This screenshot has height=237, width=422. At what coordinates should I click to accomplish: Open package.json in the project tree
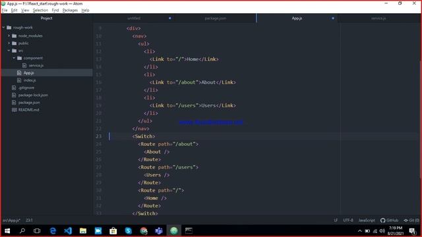29,103
